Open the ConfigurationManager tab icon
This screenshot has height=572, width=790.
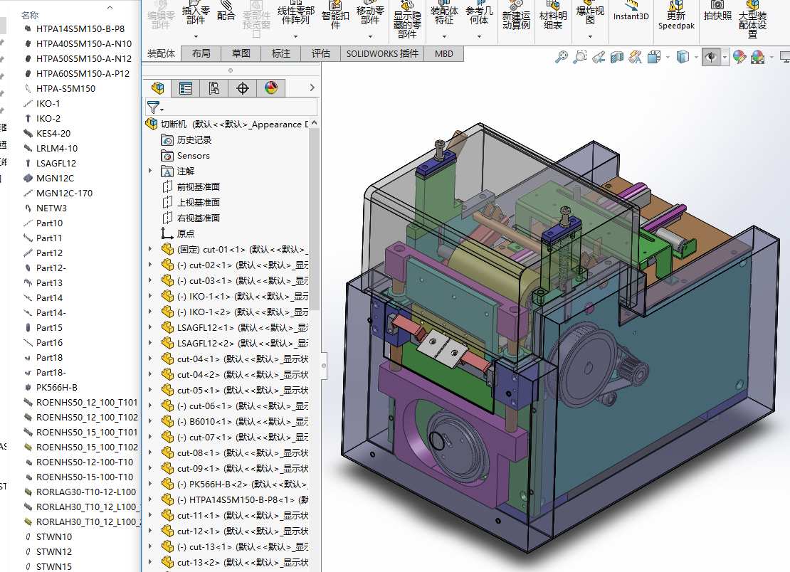pos(214,88)
